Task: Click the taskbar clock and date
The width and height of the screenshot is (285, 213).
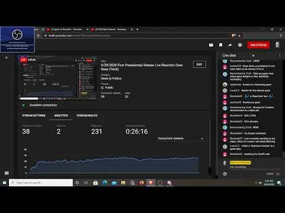Action: [269, 183]
